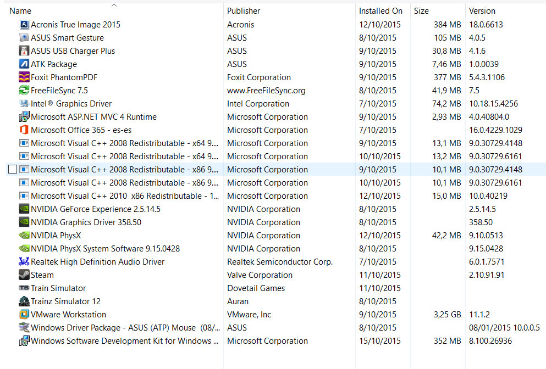Select Windows Software Development Kit entry

click(x=120, y=341)
